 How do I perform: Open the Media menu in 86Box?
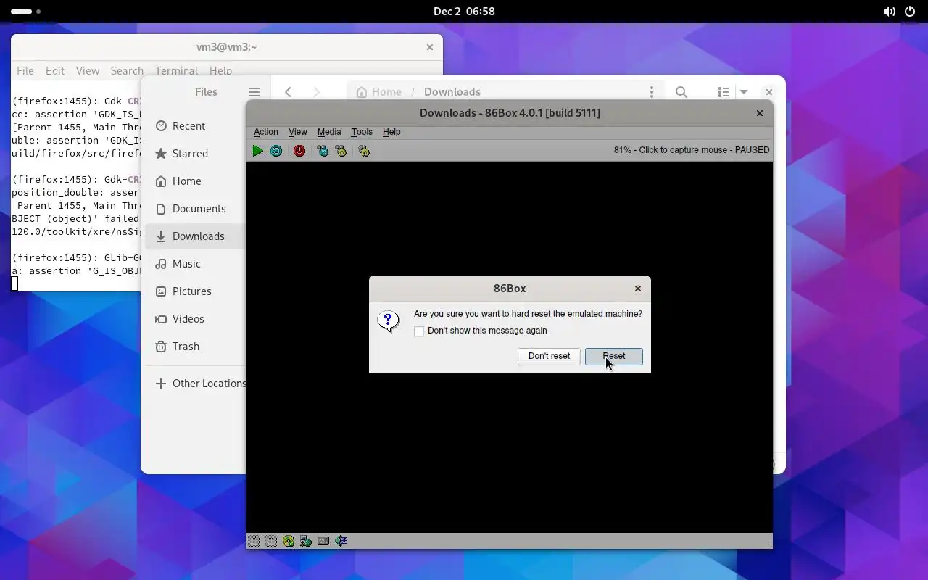coord(329,132)
